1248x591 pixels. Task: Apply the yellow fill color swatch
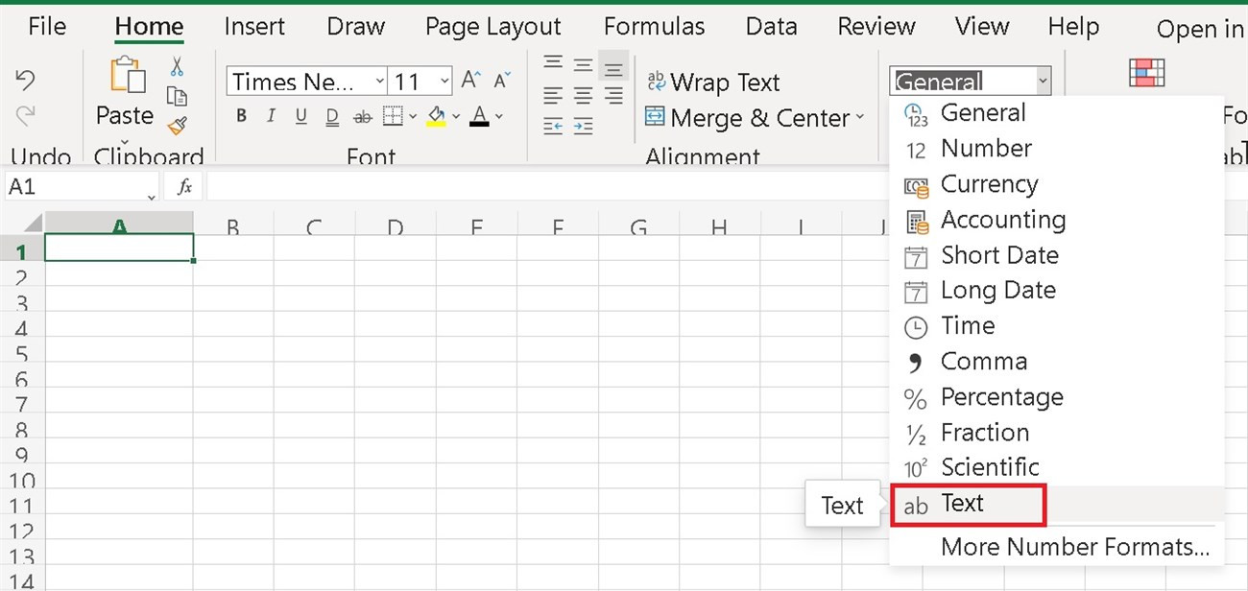[436, 117]
